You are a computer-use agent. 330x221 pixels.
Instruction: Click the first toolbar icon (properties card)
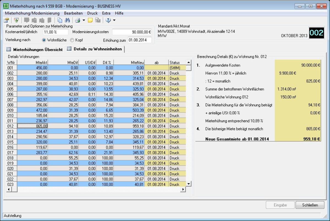[6, 20]
